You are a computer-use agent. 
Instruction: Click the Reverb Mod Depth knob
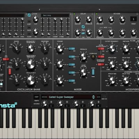pos(111,32)
